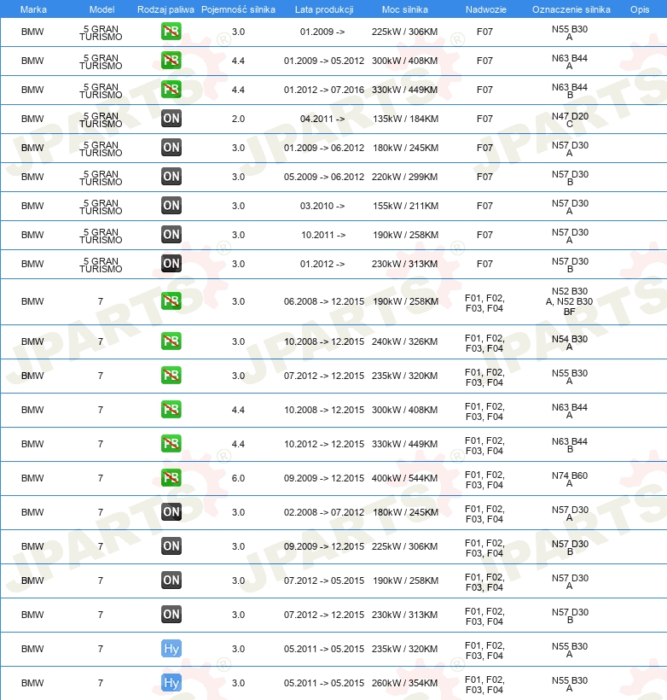
Task: Select the power value '260kW / 354KM'
Action: (404, 683)
